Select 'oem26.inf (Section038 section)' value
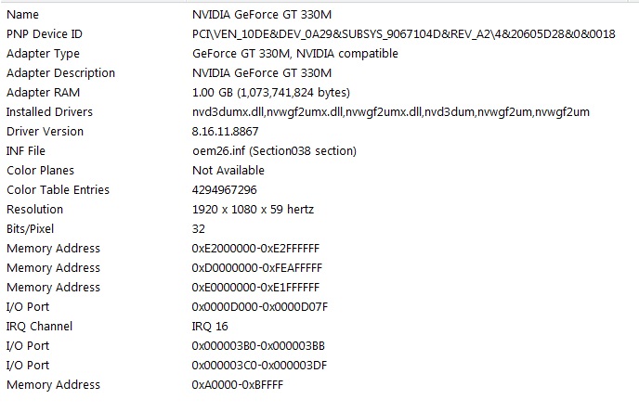Viewport: 639px width, 412px height. click(274, 151)
